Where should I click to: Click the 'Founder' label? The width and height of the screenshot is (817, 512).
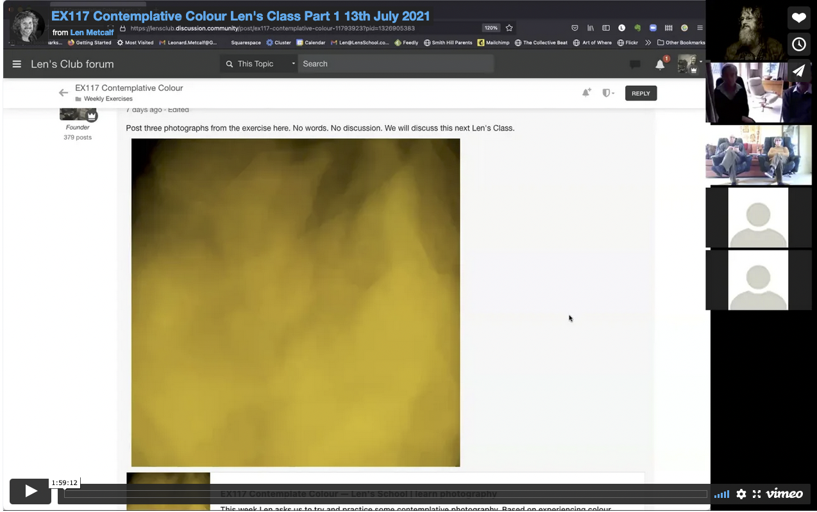pos(78,128)
